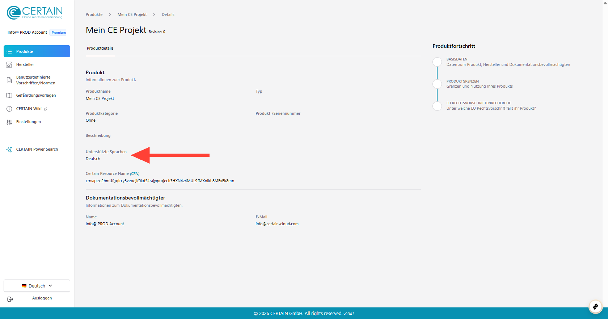Click the Unterstützte Sprachen value Deutsch
The image size is (608, 319).
coord(93,159)
